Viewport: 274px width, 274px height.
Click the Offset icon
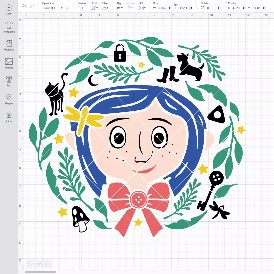click(104, 8)
